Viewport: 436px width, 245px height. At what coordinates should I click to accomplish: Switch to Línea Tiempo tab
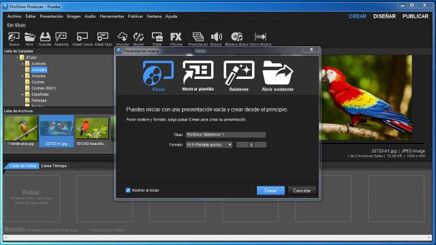(54, 166)
